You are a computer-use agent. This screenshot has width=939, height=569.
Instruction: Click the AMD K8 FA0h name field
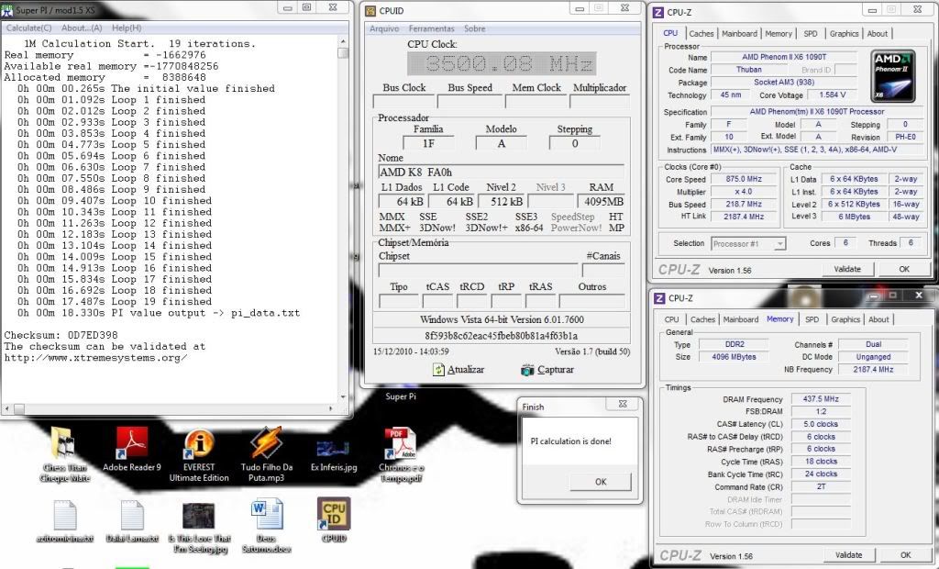(x=501, y=173)
